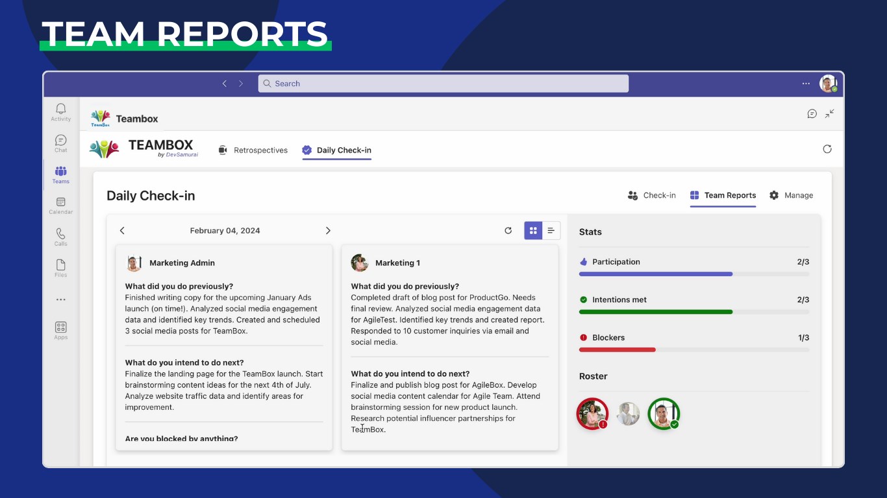Go to the previous day with the left chevron
This screenshot has height=498, width=887.
[x=122, y=230]
